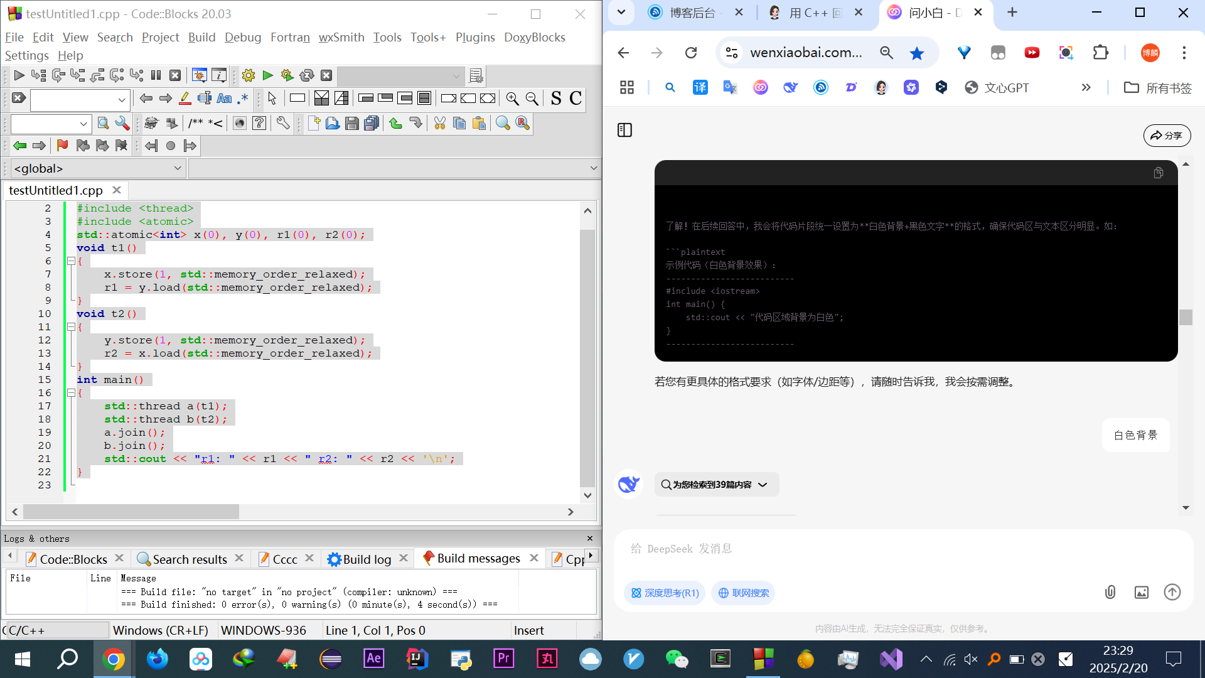The width and height of the screenshot is (1205, 678).
Task: Click the Replace magnifier icon with R
Action: [x=522, y=123]
